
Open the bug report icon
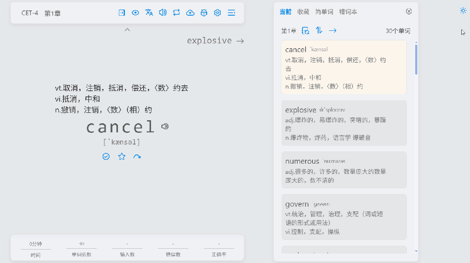pyautogui.click(x=204, y=13)
